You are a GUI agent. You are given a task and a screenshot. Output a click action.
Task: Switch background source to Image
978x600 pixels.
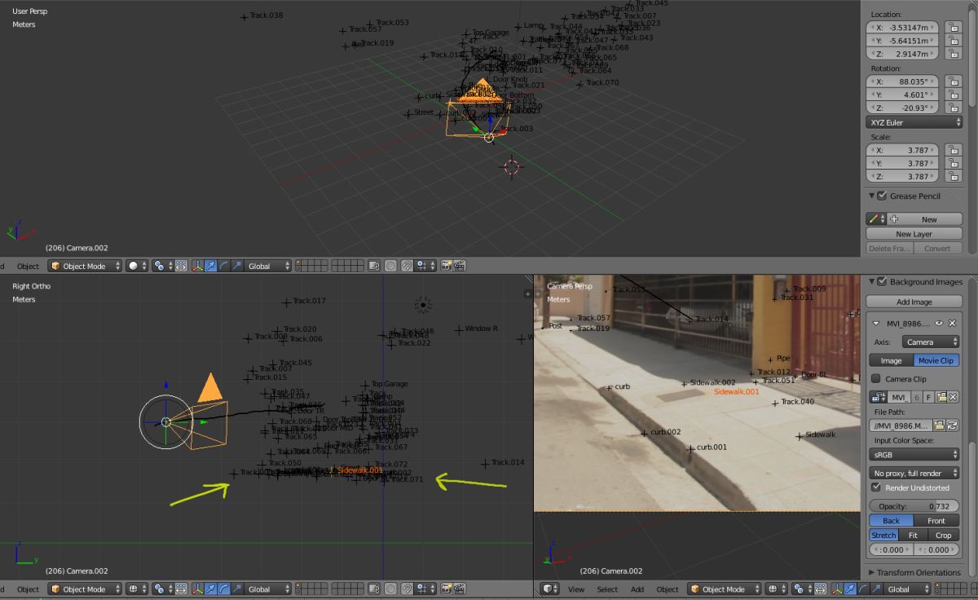(x=891, y=360)
